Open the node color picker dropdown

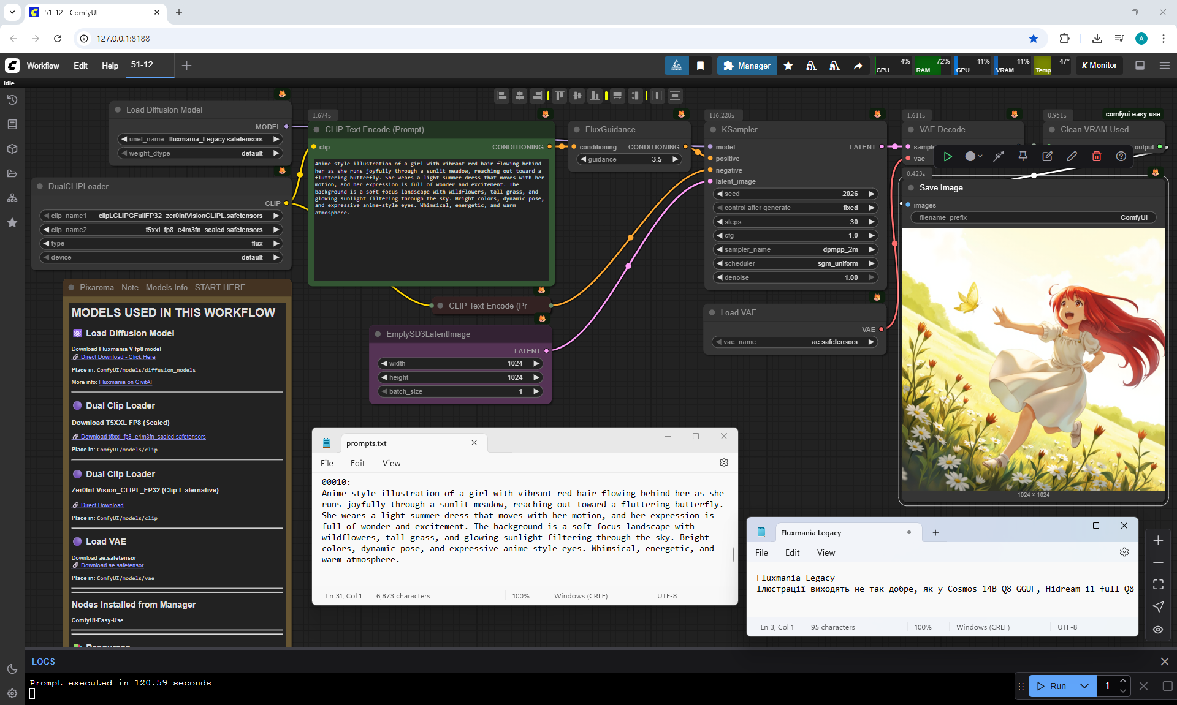[x=973, y=156]
